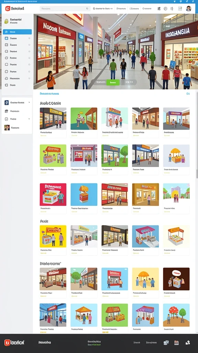Click the red logo icon in the dark footer
The image size is (198, 353).
point(7,343)
